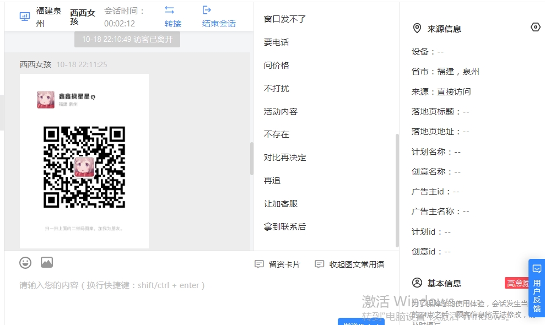Click the chat area scrollbar handle
The width and height of the screenshot is (545, 325).
pos(252,159)
